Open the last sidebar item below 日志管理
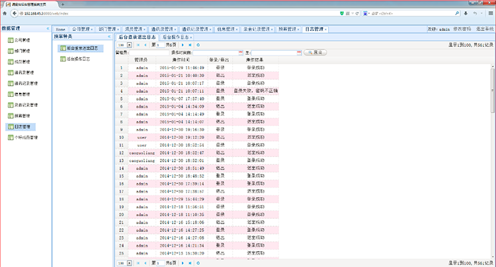This screenshot has width=496, height=267. tap(22, 137)
